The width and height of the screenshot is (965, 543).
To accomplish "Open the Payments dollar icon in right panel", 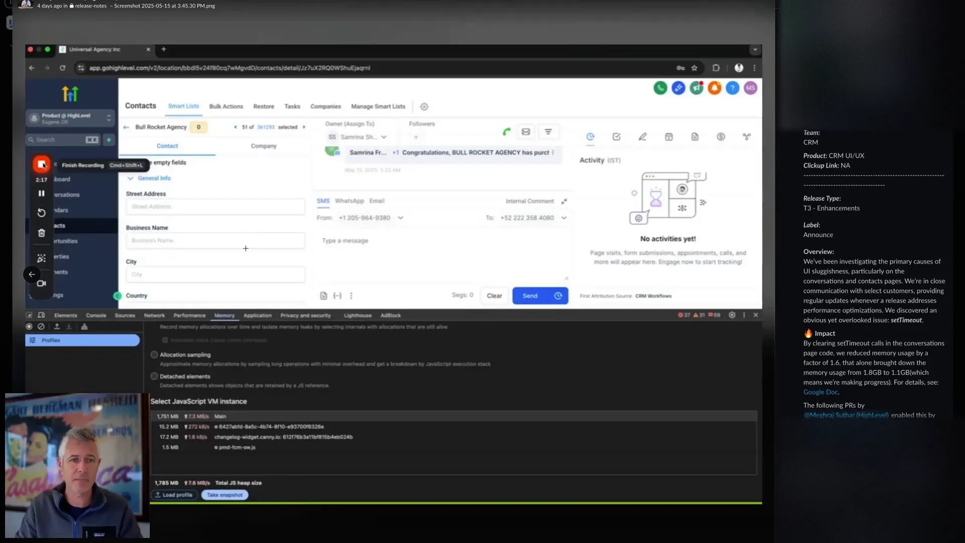I will tap(721, 137).
